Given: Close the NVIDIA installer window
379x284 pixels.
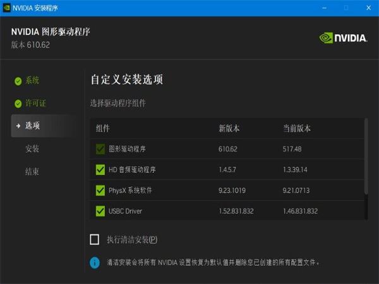Looking at the screenshot, I should click(x=368, y=8).
